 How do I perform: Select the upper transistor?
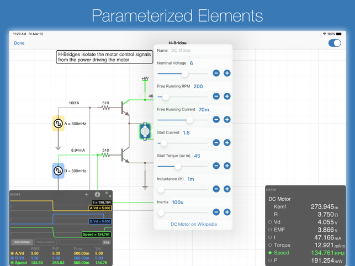[125, 108]
